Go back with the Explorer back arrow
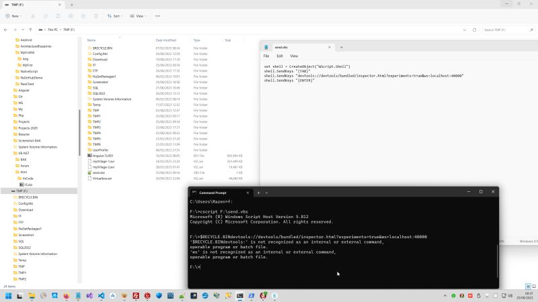538x302 pixels. (x=6, y=30)
